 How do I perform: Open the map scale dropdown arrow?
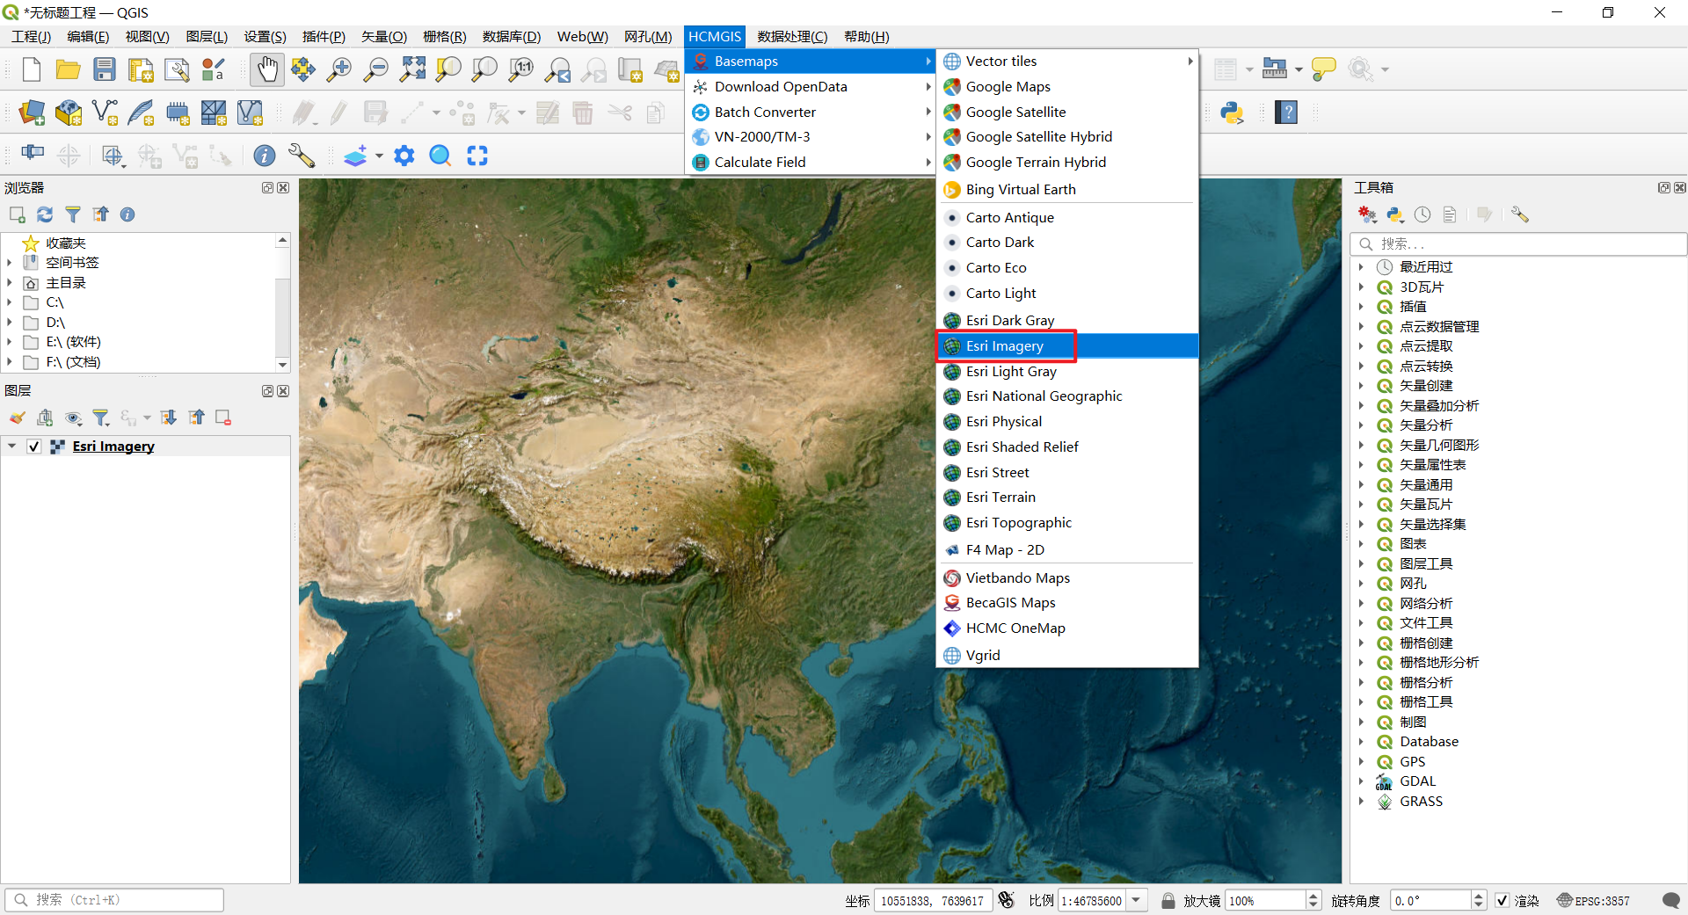pos(1137,900)
